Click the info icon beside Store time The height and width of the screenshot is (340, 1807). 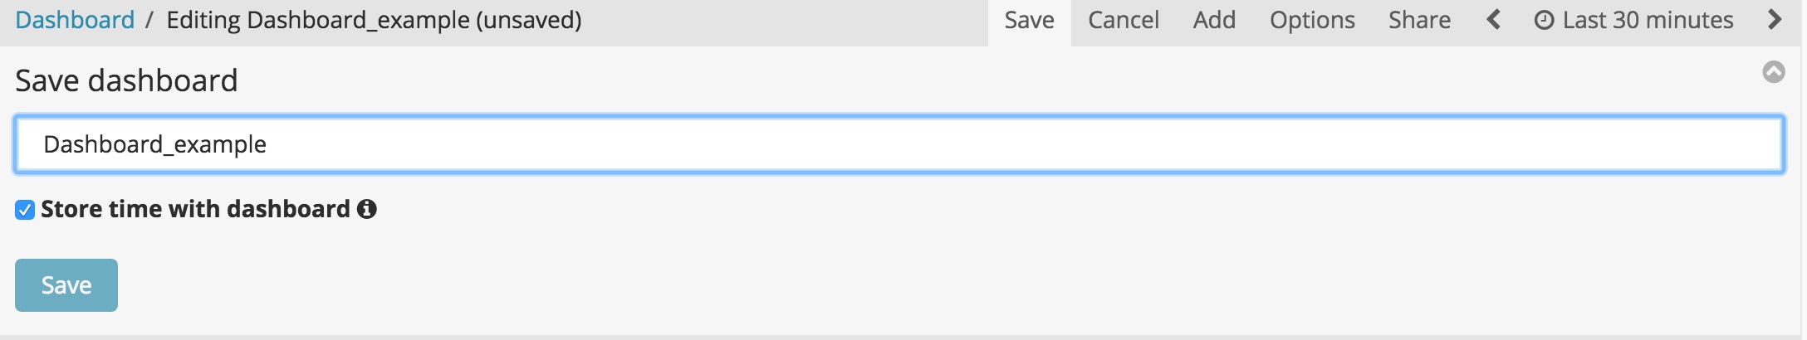(x=367, y=209)
